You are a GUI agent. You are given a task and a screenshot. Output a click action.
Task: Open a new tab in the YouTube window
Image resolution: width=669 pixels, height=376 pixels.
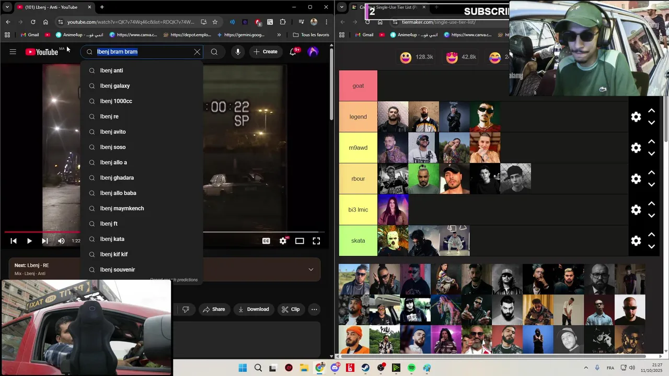pyautogui.click(x=102, y=7)
